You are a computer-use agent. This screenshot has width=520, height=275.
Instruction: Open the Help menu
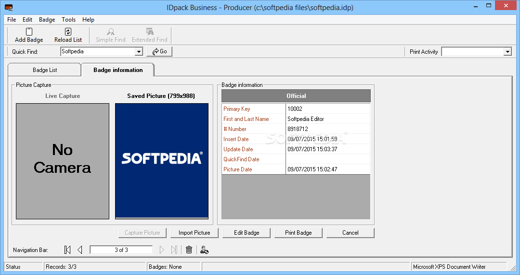pyautogui.click(x=88, y=20)
